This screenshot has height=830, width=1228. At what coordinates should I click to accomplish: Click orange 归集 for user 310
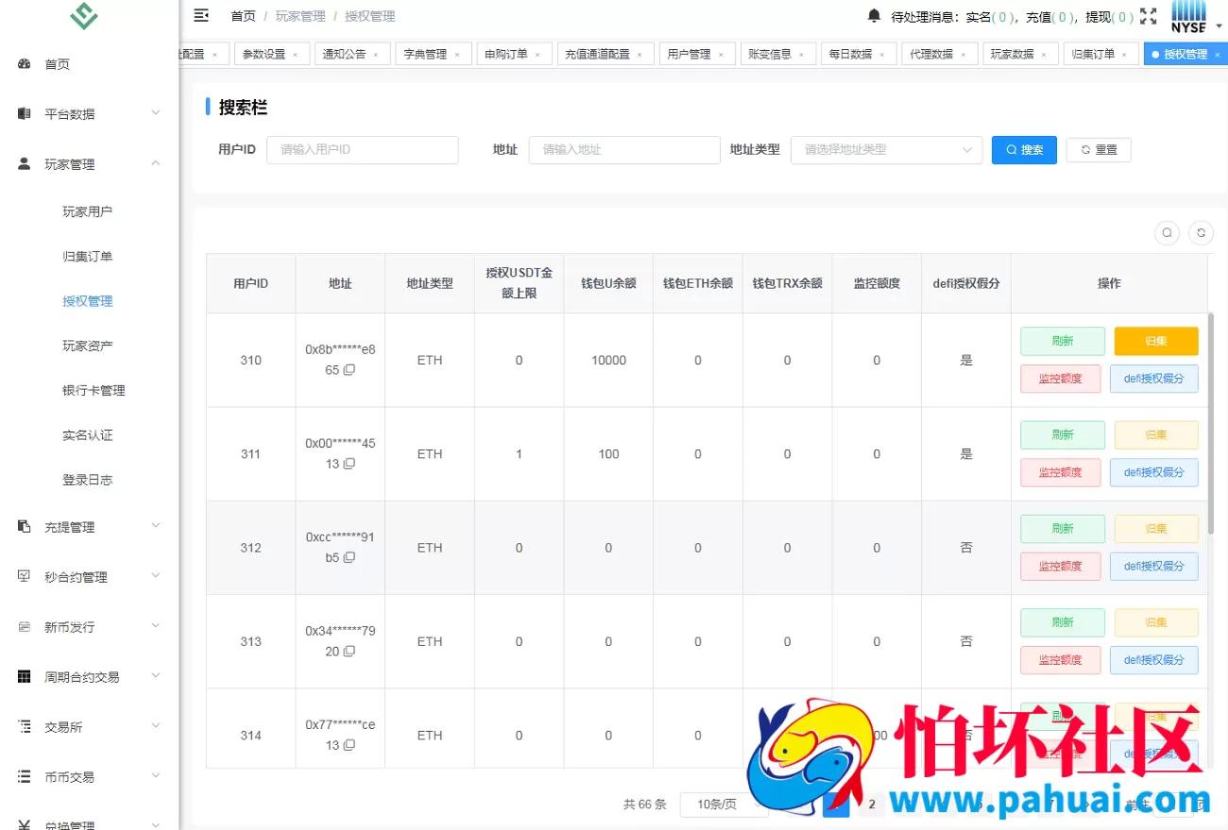pos(1156,341)
